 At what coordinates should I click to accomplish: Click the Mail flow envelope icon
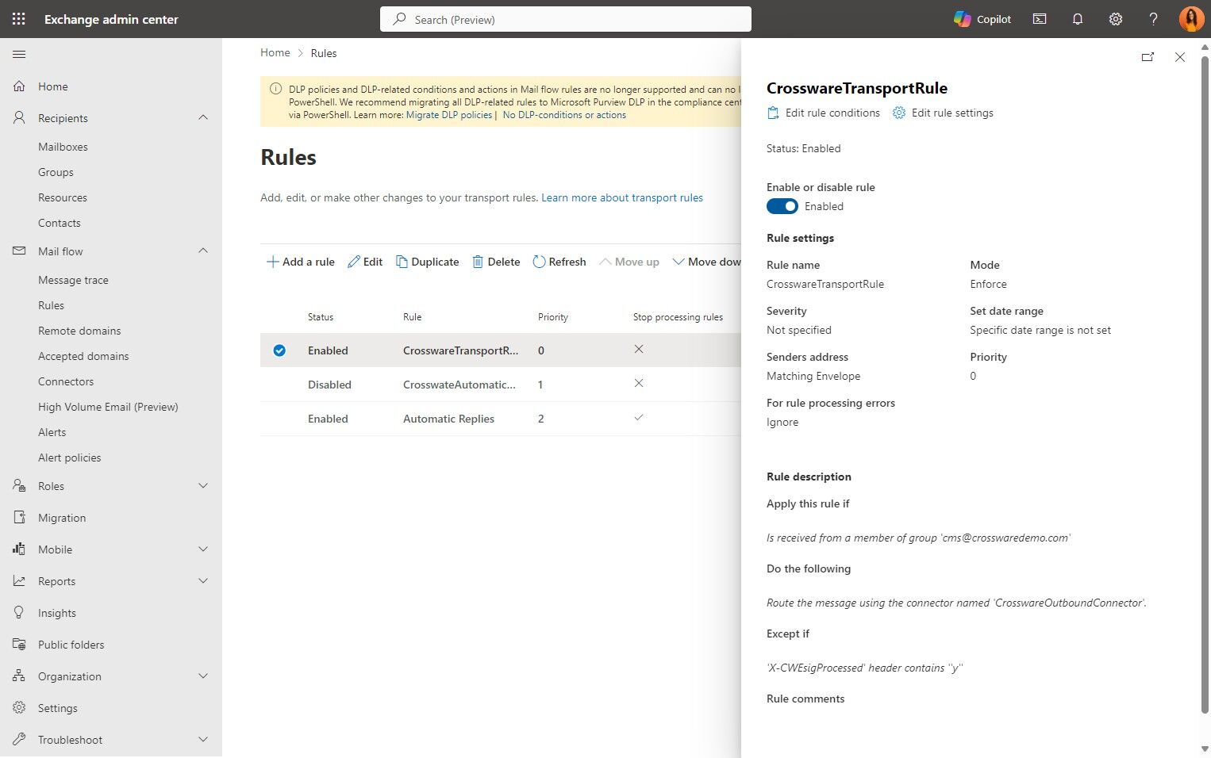[19, 251]
